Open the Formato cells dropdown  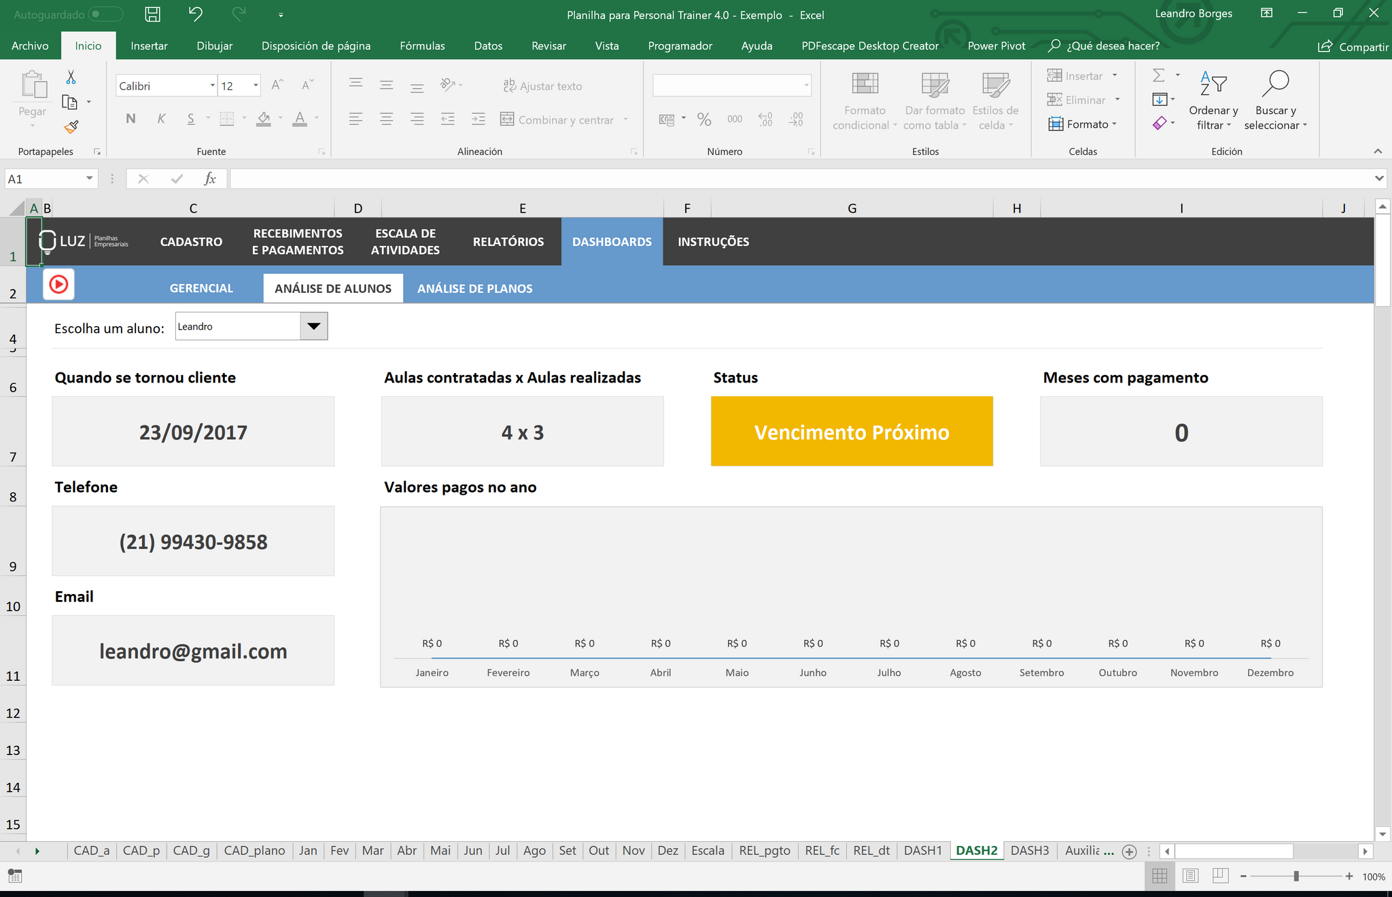1083,124
